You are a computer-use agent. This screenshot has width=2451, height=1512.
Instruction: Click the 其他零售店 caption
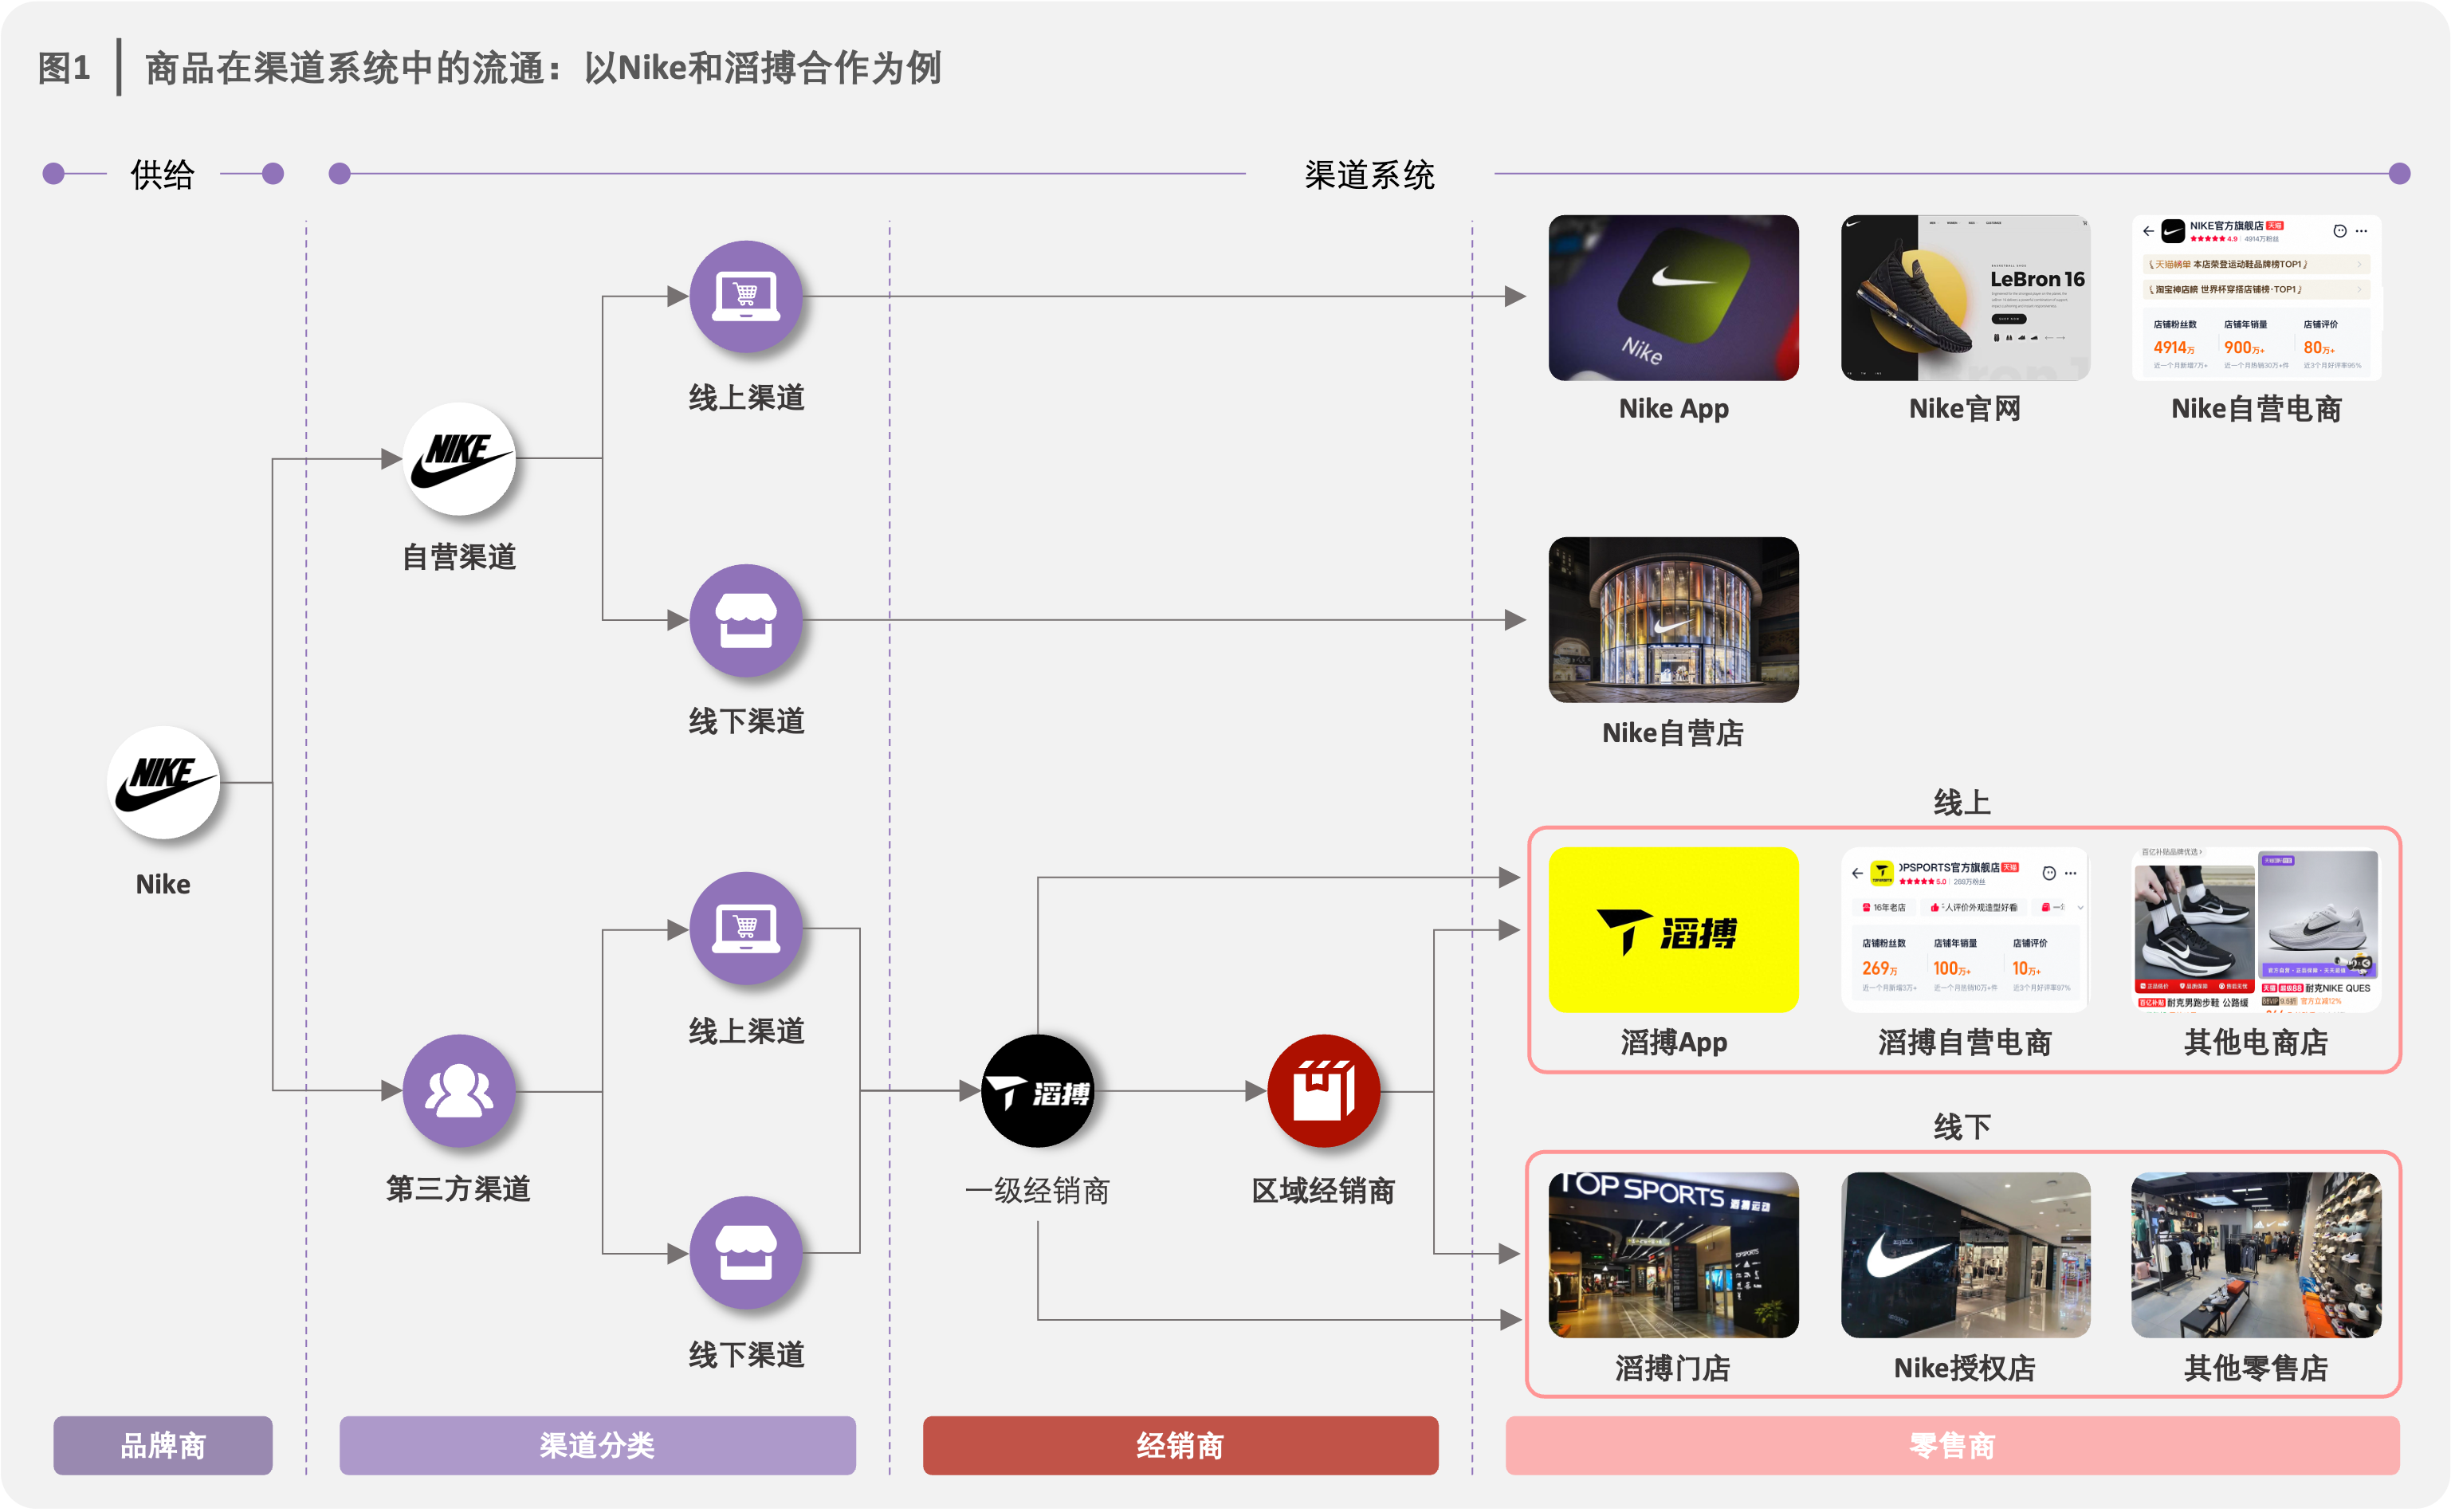tap(2256, 1368)
